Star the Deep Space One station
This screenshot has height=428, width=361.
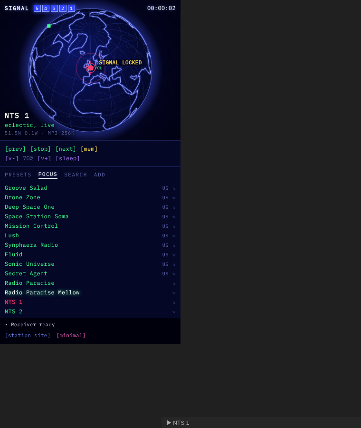(x=174, y=207)
